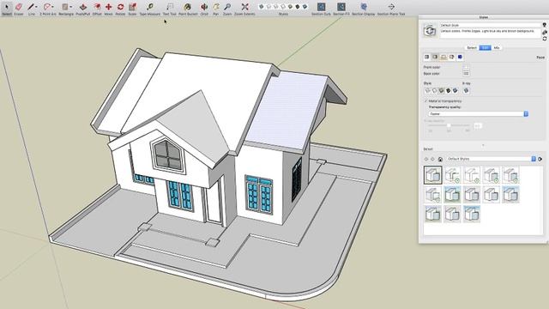The image size is (549, 309).
Task: Open Default Styles collection dropdown
Action: pyautogui.click(x=492, y=159)
